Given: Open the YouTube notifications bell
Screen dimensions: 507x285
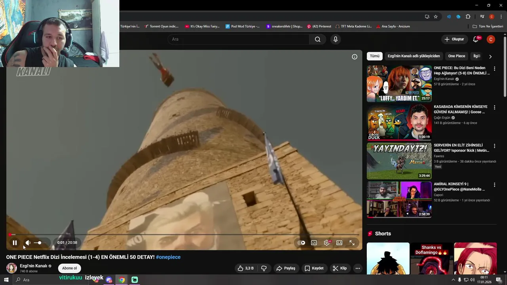Looking at the screenshot, I should click(477, 39).
